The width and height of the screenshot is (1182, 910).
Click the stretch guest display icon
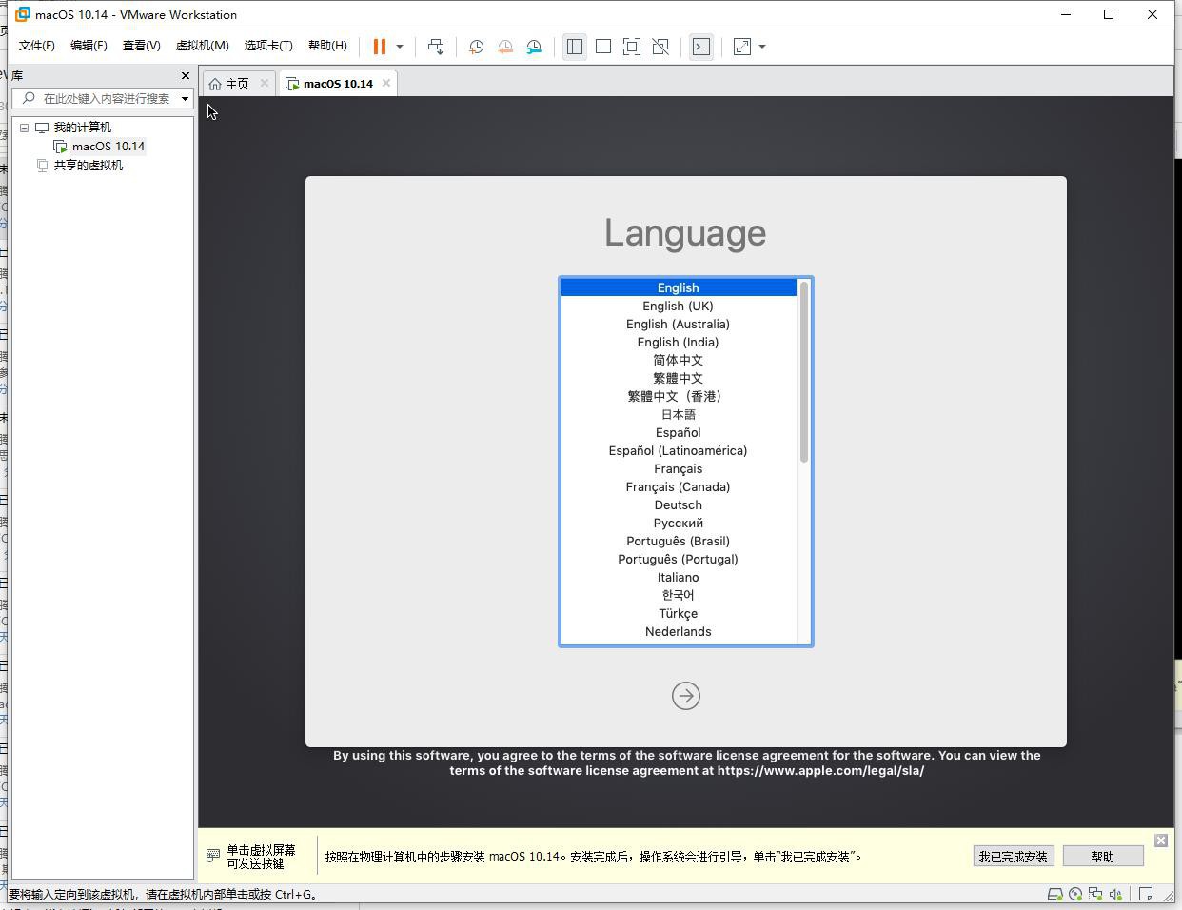click(x=742, y=47)
